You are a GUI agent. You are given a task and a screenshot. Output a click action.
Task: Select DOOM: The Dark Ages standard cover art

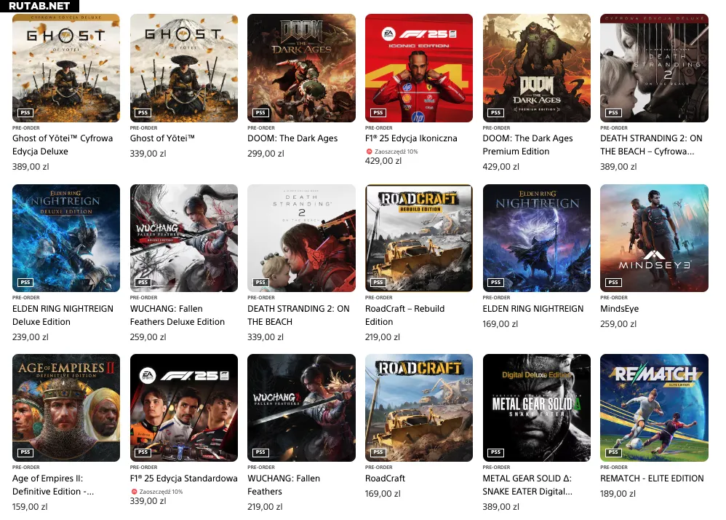301,68
